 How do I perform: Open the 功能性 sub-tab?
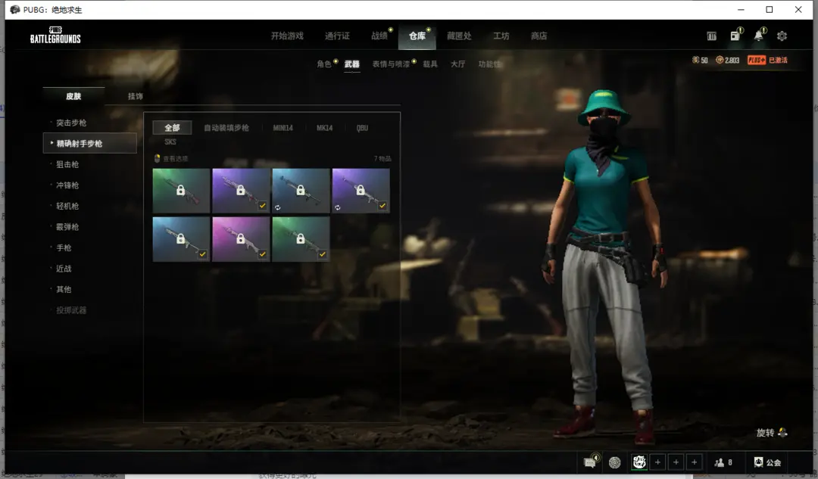pyautogui.click(x=489, y=64)
